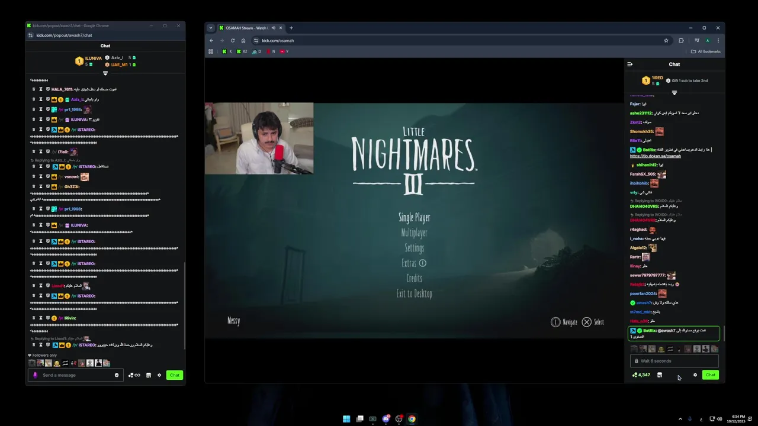Bookmark this page with star icon
The image size is (758, 426).
666,41
